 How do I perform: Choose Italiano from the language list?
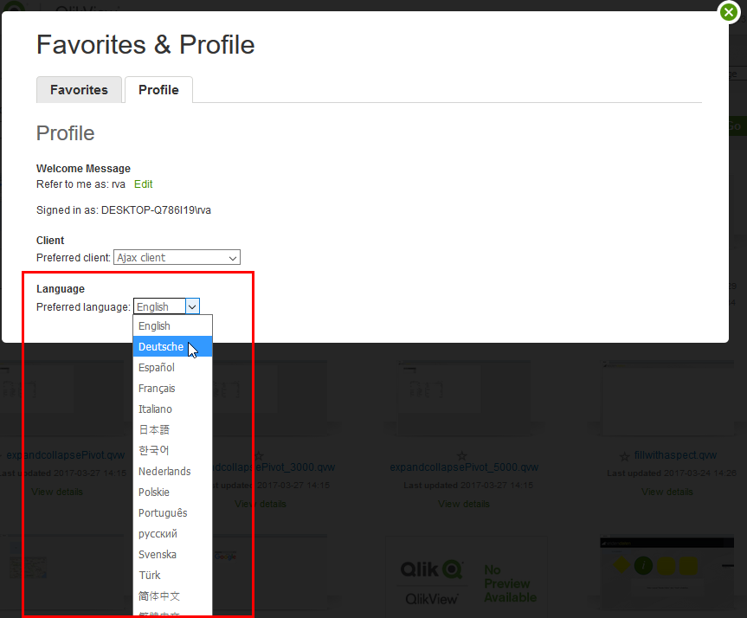point(172,409)
